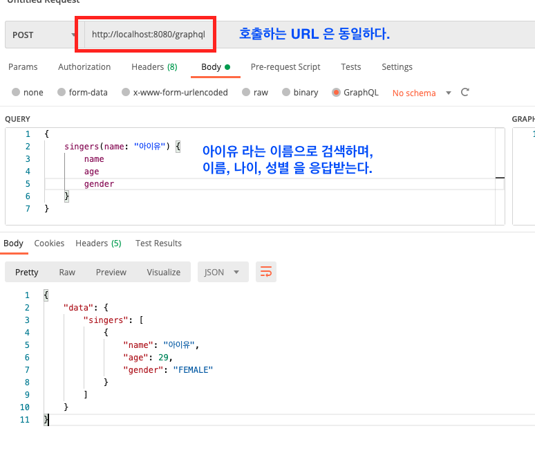This screenshot has width=535, height=451.
Task: Open the Pre-request Script tab
Action: click(285, 67)
